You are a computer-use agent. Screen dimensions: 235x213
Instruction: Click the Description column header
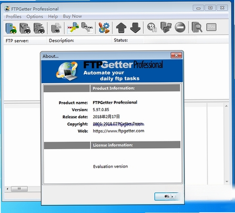point(79,40)
